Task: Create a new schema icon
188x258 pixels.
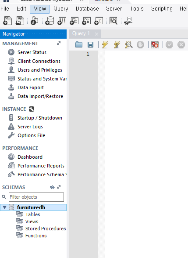Action: click(x=50, y=21)
